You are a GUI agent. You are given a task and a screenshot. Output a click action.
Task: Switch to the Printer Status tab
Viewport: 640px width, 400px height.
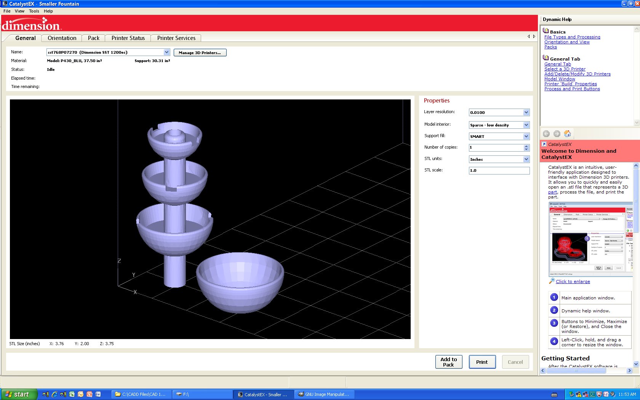pos(128,38)
